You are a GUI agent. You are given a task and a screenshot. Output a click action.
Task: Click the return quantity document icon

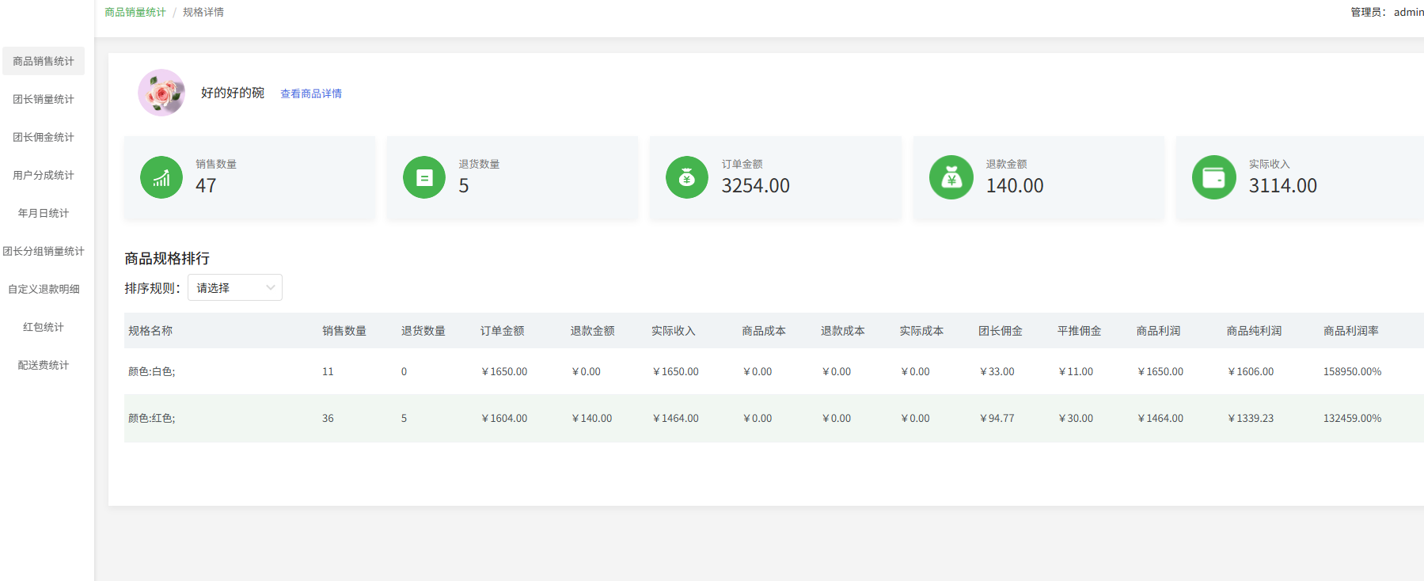point(424,177)
